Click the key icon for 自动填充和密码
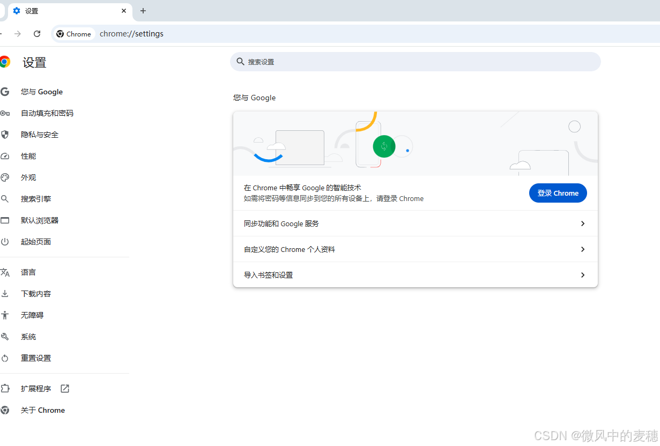660x446 pixels. (5, 113)
